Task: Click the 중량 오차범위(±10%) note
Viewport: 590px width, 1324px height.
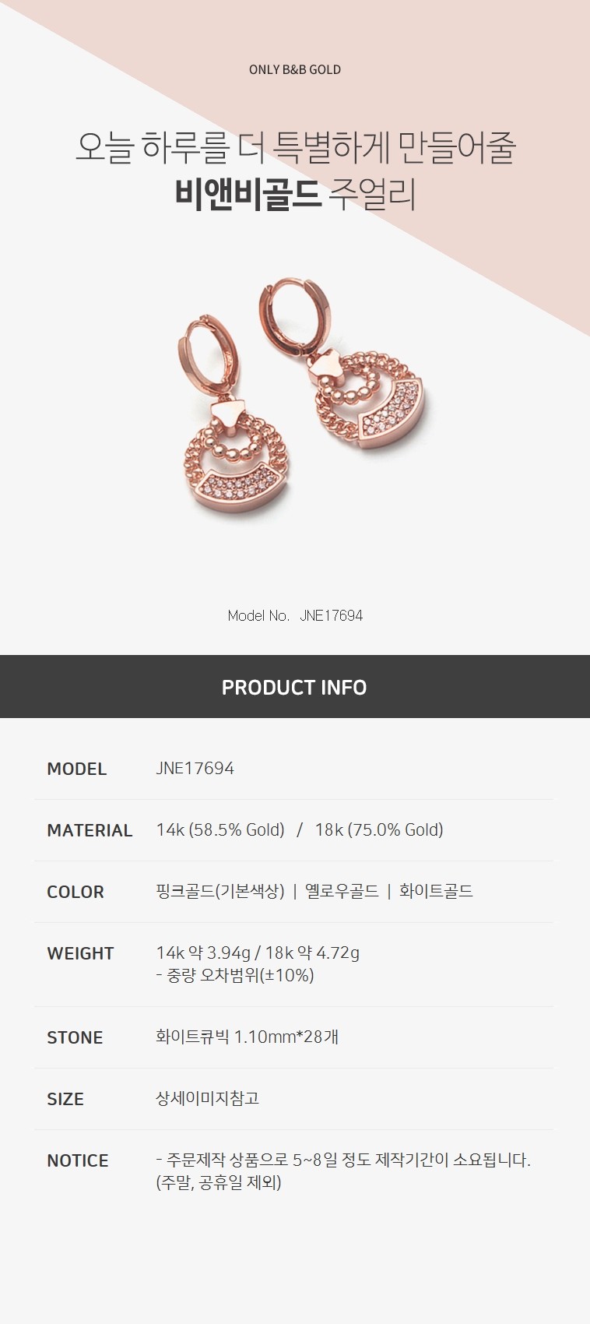Action: point(235,975)
